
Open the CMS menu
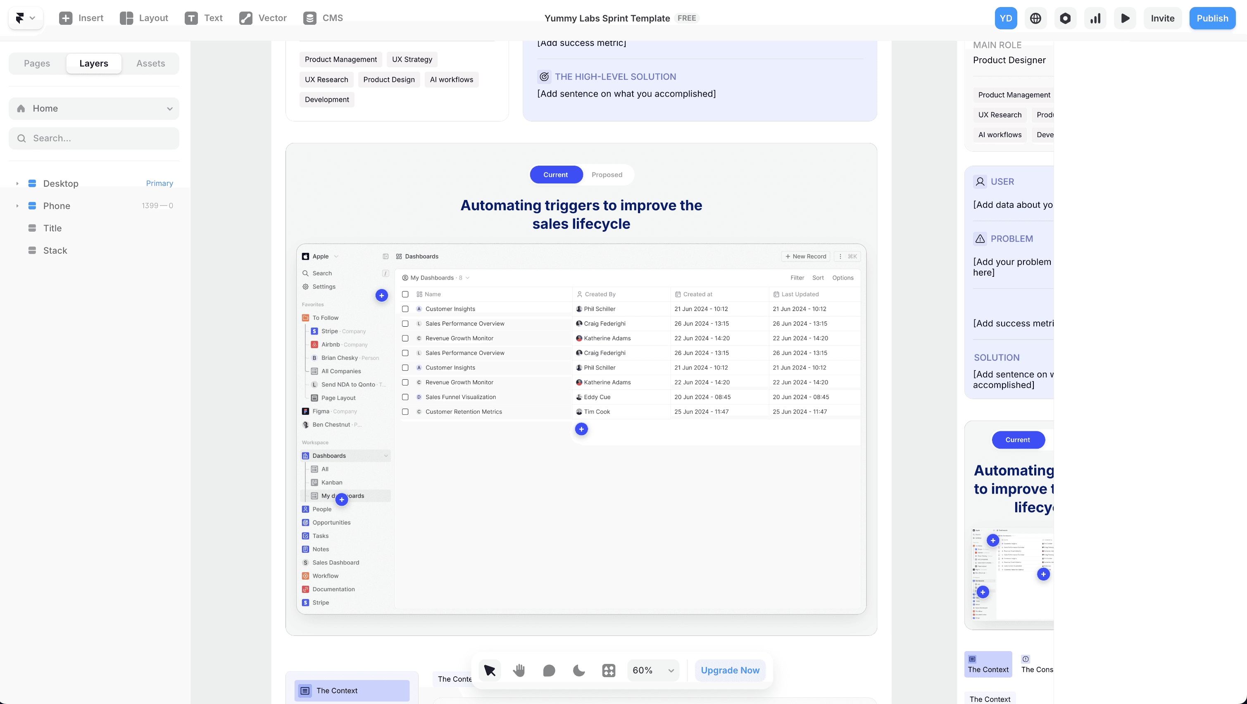(x=323, y=18)
